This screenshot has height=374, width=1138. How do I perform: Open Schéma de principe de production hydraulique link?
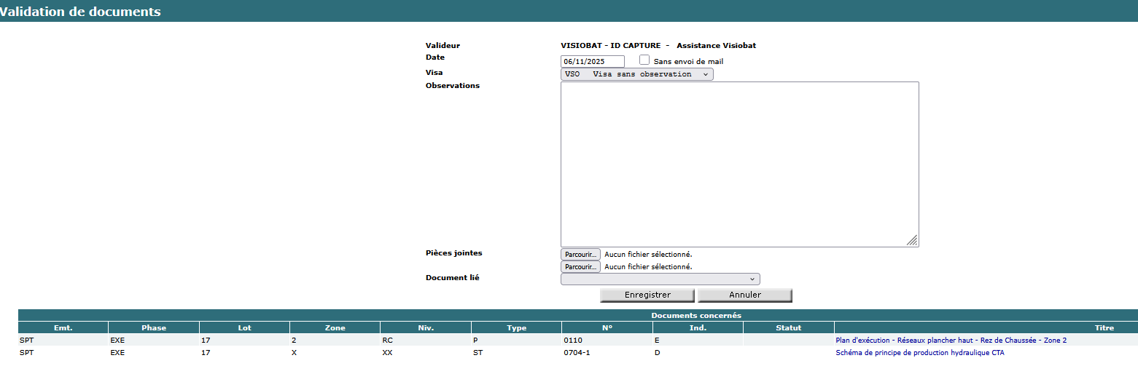(x=919, y=353)
